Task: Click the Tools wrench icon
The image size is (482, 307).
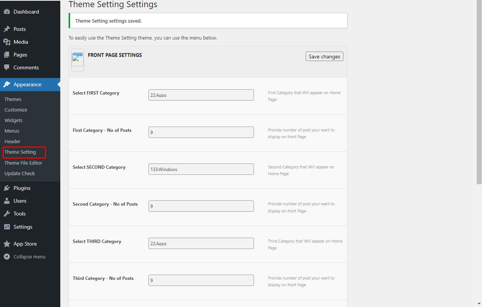Action: coord(7,214)
